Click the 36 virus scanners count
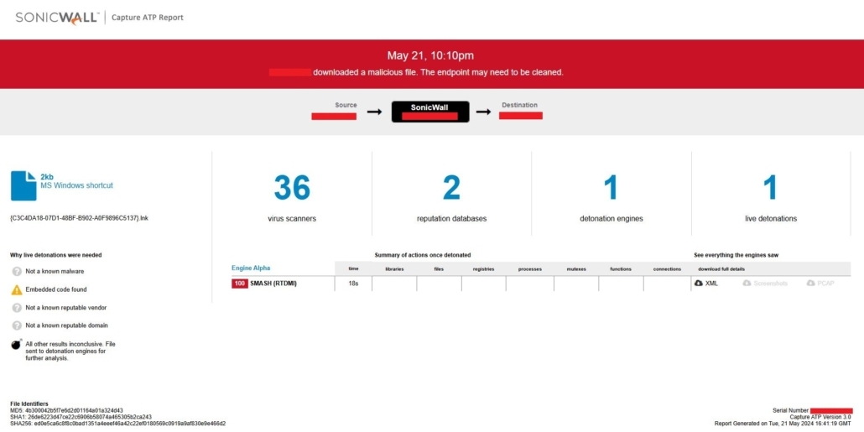This screenshot has width=864, height=432. (x=292, y=187)
